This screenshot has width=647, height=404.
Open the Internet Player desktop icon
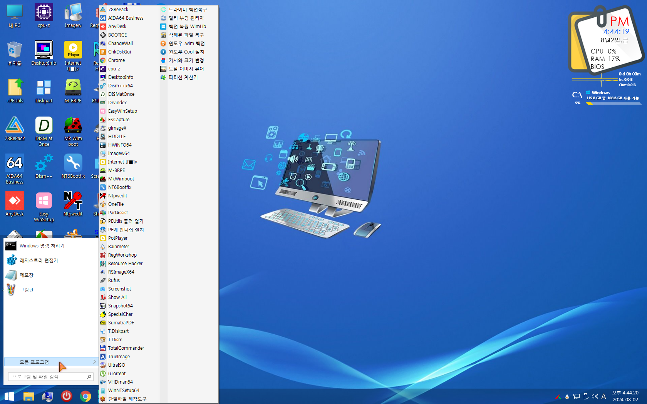[x=73, y=56]
